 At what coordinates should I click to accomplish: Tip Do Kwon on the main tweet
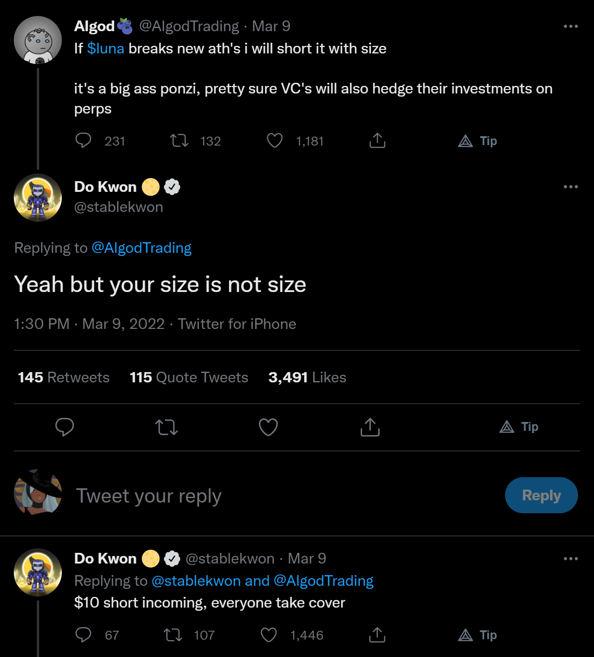click(519, 427)
